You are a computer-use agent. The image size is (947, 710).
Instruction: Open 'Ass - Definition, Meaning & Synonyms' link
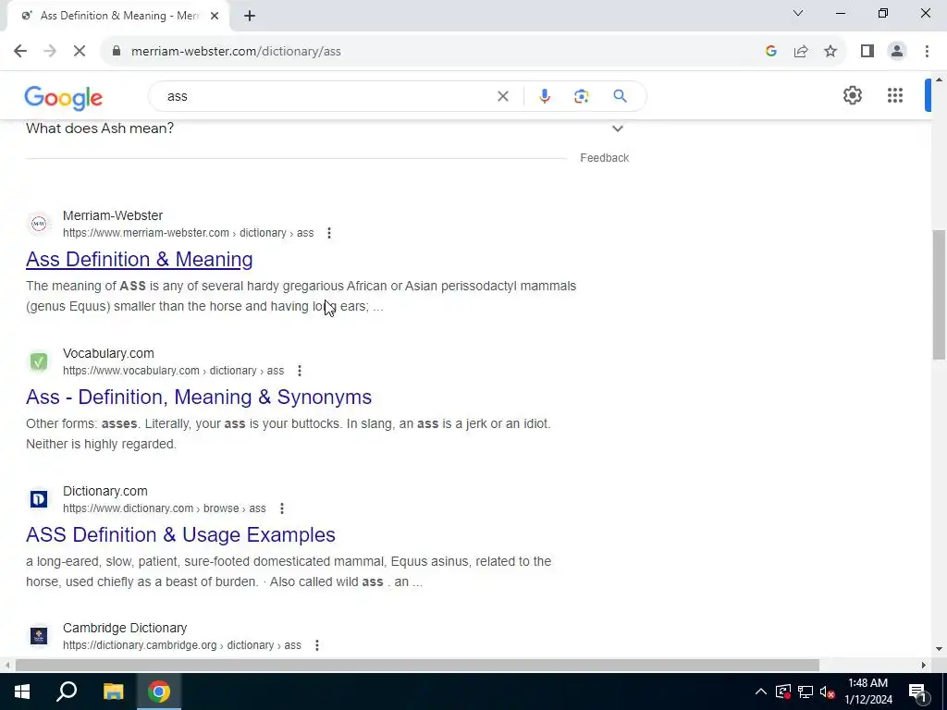[x=199, y=397]
